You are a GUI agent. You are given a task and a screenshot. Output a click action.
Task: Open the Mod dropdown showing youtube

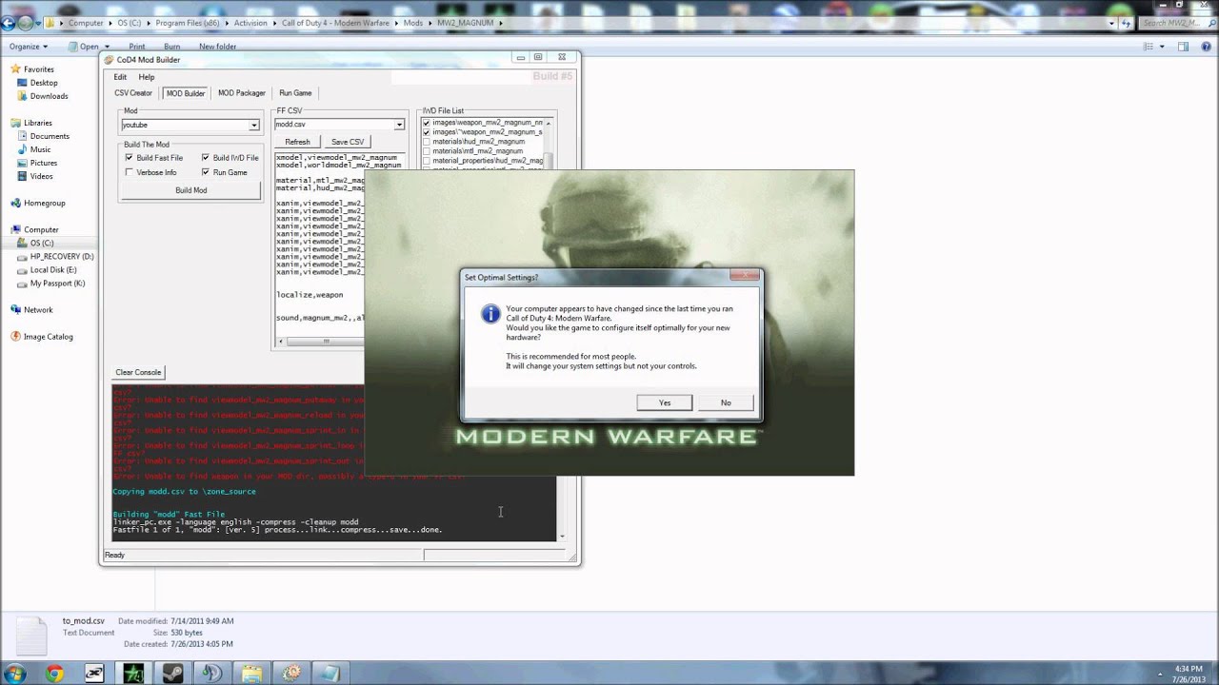tap(254, 125)
